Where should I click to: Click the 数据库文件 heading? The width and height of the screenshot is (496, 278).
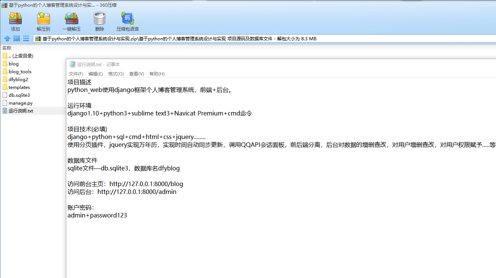point(82,160)
